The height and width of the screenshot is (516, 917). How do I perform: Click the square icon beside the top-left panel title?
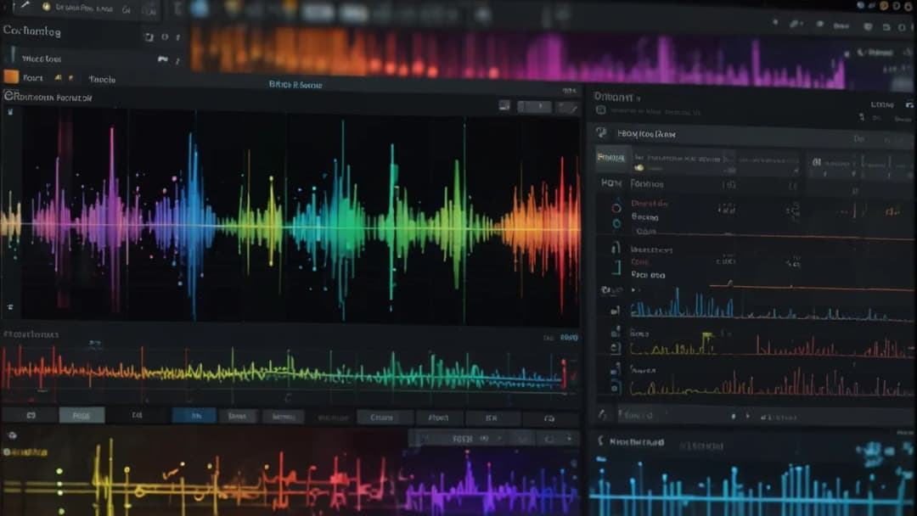(149, 37)
